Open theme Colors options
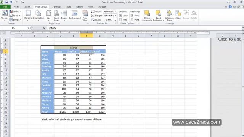 tap(15, 11)
